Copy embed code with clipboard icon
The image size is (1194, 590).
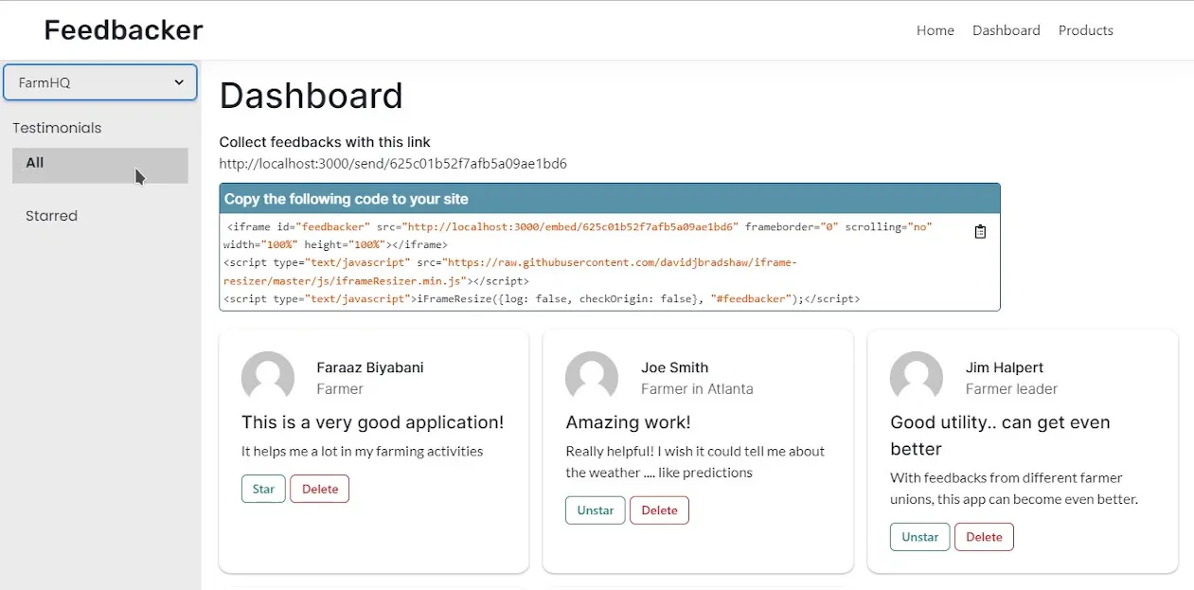(980, 231)
